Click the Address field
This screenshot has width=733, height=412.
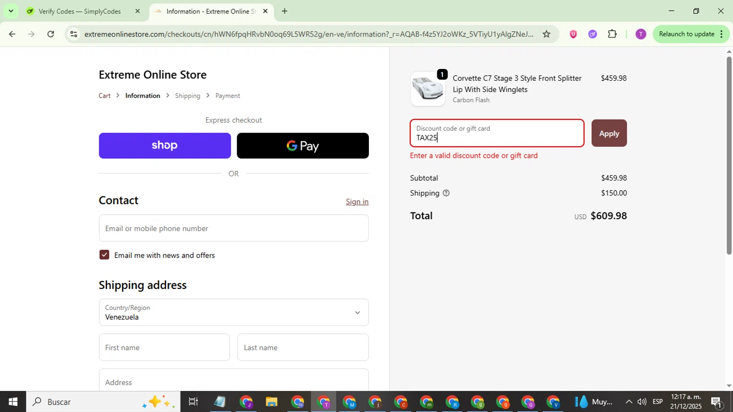coord(234,380)
